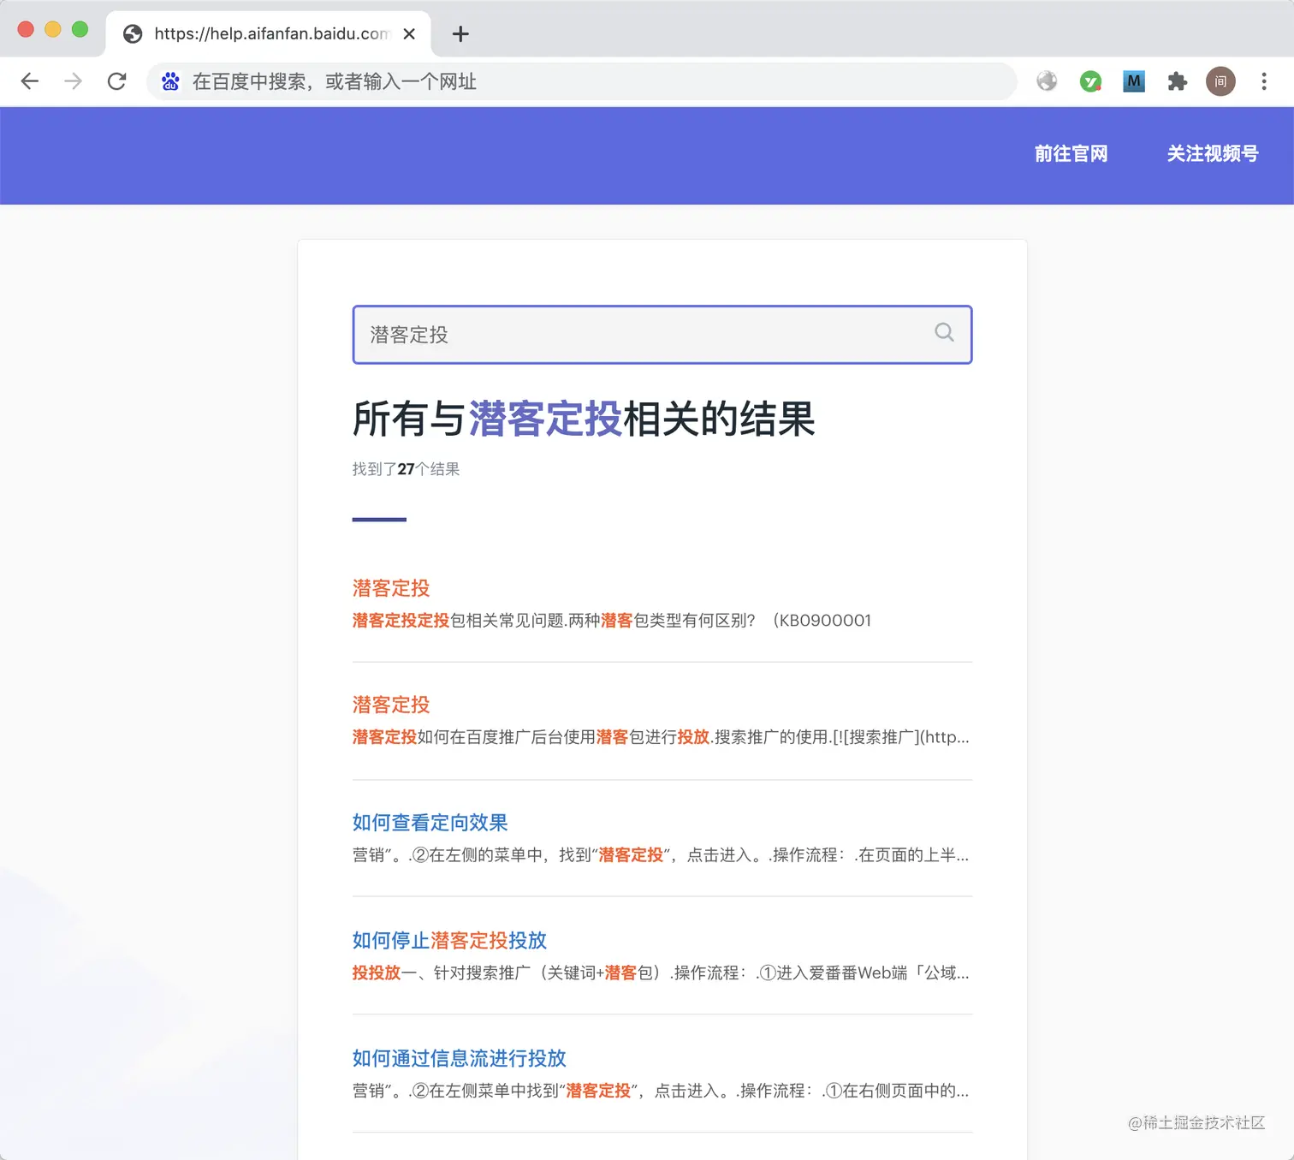Open the green Y extension icon

pos(1090,81)
